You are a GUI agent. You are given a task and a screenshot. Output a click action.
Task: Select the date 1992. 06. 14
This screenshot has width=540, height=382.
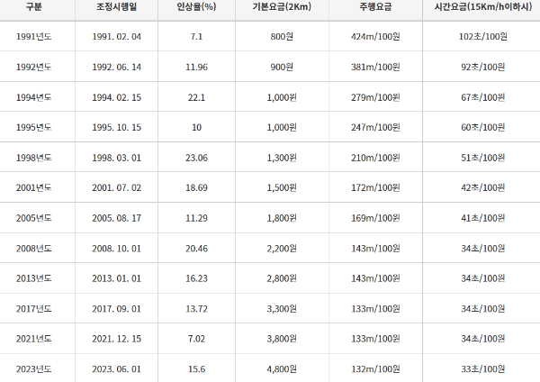(x=116, y=67)
